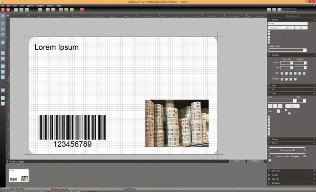
Task: Click the font Size stepper arrows
Action: pos(305,101)
